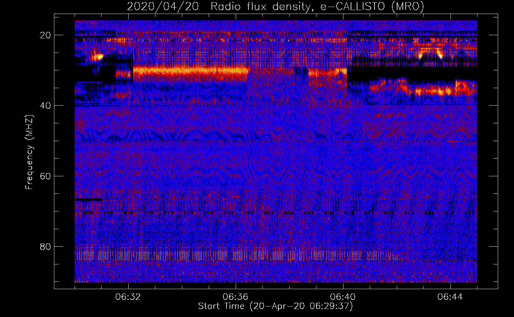Viewport: 514px width, 317px height.
Task: Click the 06:36 time tick label
Action: coord(235,297)
